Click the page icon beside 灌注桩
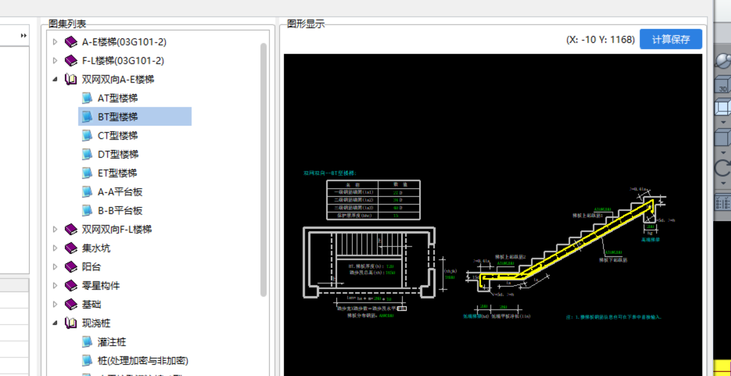Viewport: 731px width, 376px height. (x=88, y=342)
